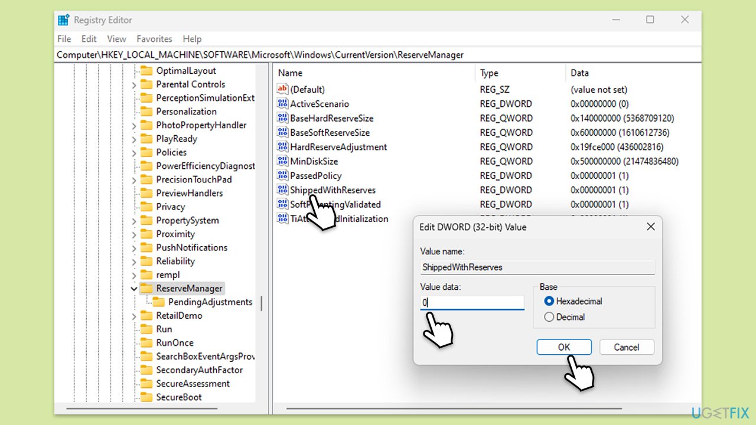Select the (Default) string value icon

pos(283,90)
